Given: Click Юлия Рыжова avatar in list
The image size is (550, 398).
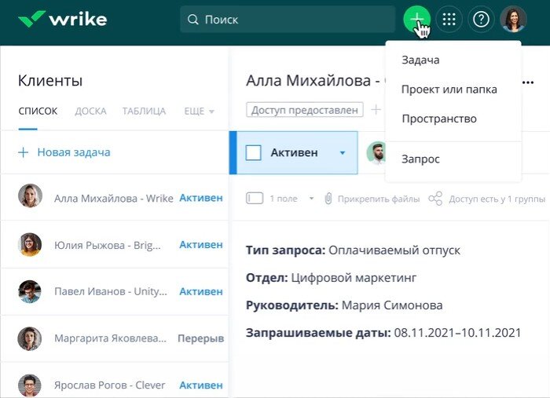Looking at the screenshot, I should click(30, 244).
